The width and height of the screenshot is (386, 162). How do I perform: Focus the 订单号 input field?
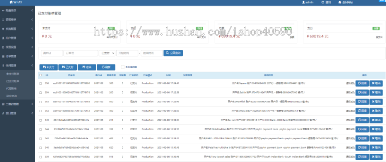coord(81,53)
